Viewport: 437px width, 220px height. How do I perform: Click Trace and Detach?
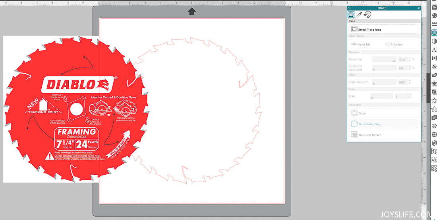[x=384, y=134]
